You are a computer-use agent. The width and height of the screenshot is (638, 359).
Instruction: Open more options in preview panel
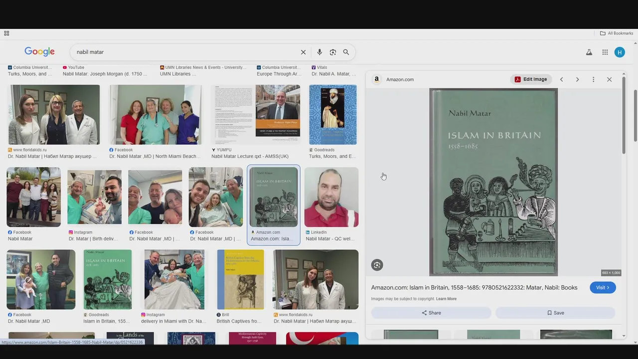click(x=593, y=79)
